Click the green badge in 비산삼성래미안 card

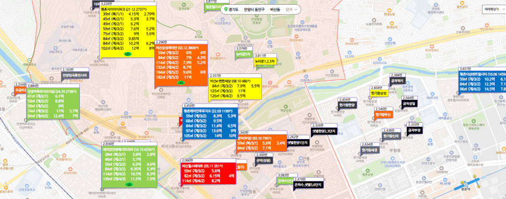click(181, 83)
